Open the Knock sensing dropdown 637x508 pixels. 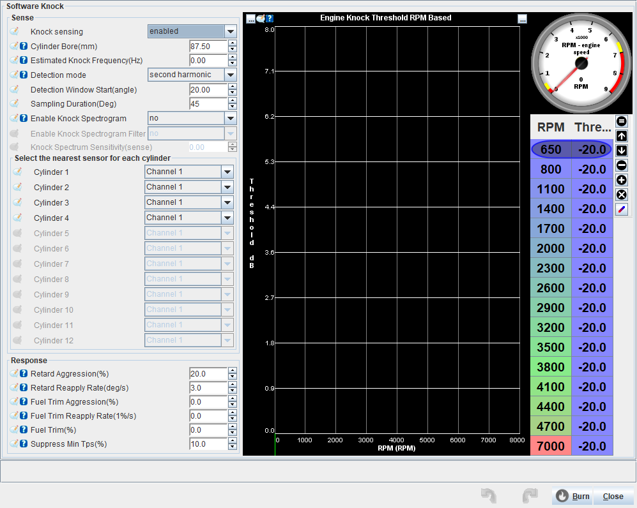230,31
